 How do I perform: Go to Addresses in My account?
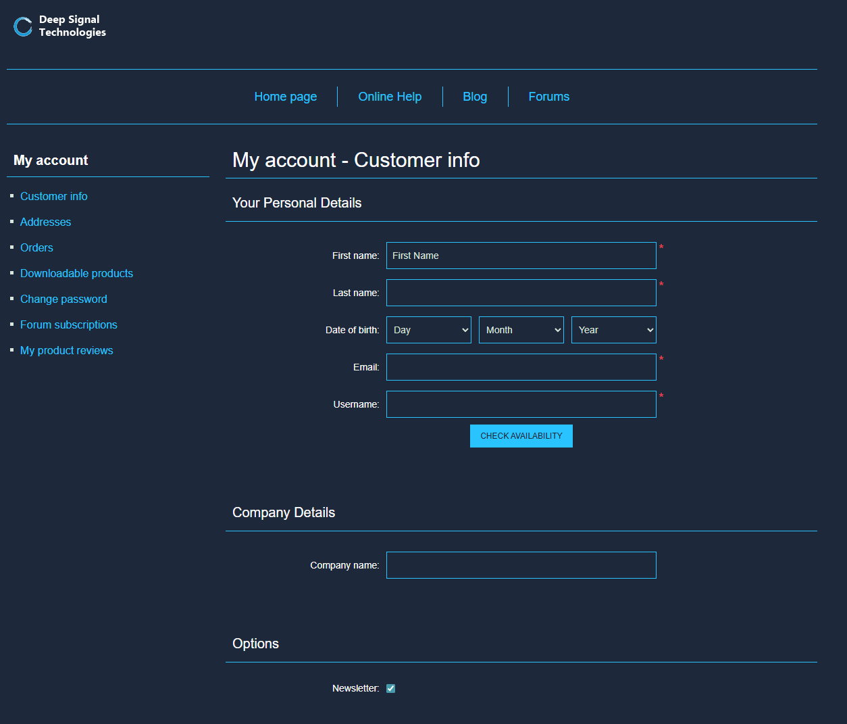pos(45,222)
